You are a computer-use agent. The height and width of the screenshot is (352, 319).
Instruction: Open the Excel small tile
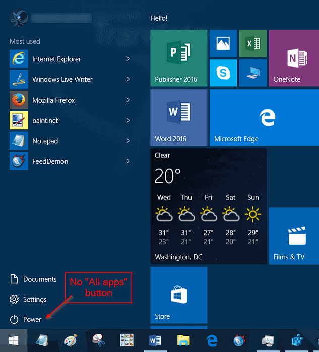click(252, 43)
